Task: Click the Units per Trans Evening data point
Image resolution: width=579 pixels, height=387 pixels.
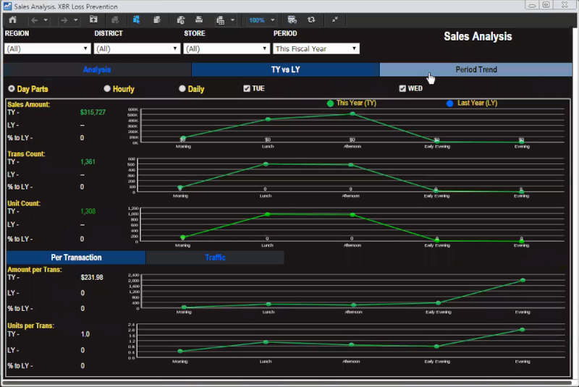Action: [522, 330]
